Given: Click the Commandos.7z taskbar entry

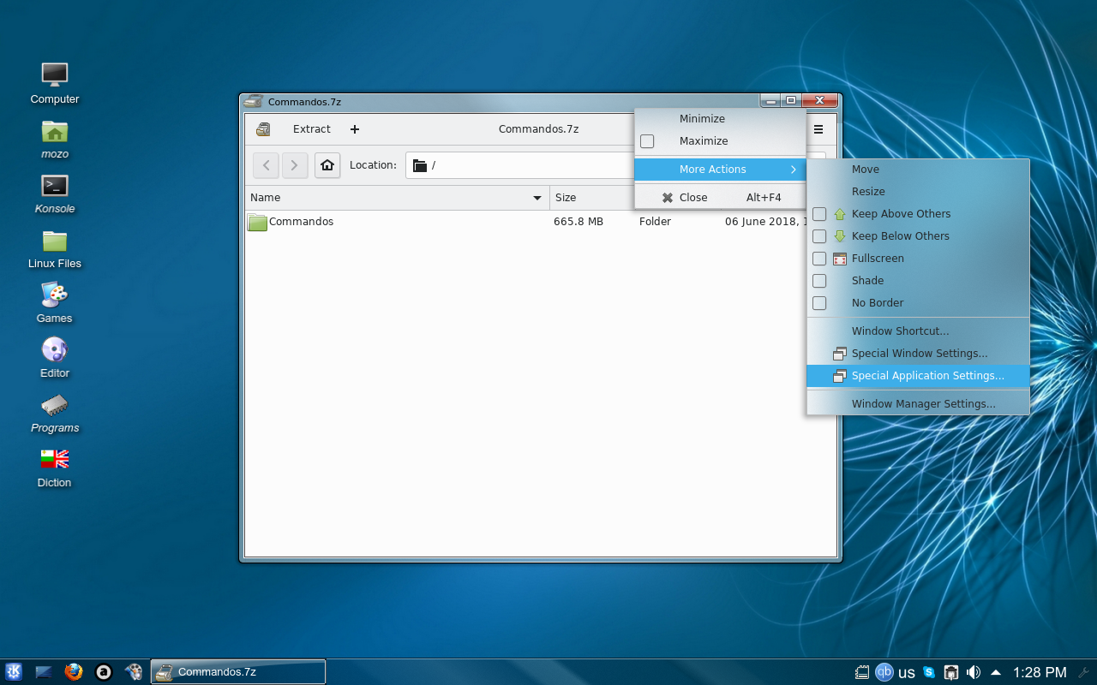Looking at the screenshot, I should pos(238,672).
